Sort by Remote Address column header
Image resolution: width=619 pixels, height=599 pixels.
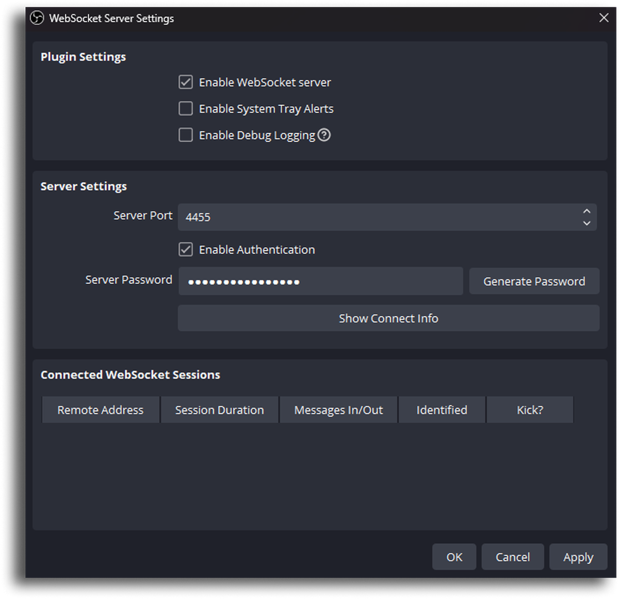tap(101, 410)
